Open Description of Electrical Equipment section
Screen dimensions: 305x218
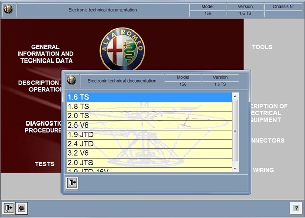click(x=269, y=113)
